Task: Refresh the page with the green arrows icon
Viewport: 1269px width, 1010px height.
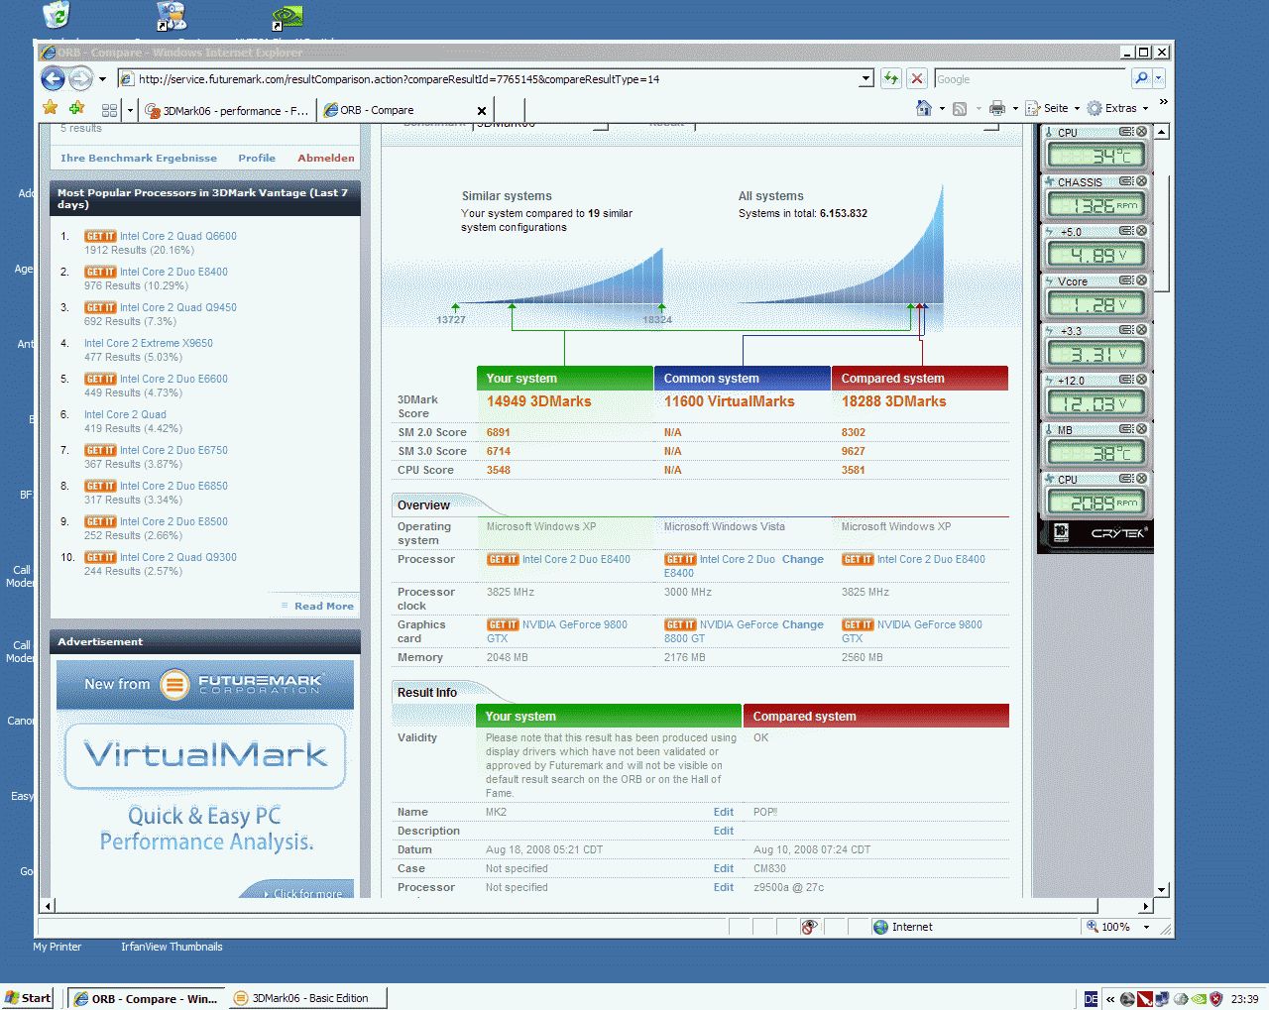Action: click(891, 79)
